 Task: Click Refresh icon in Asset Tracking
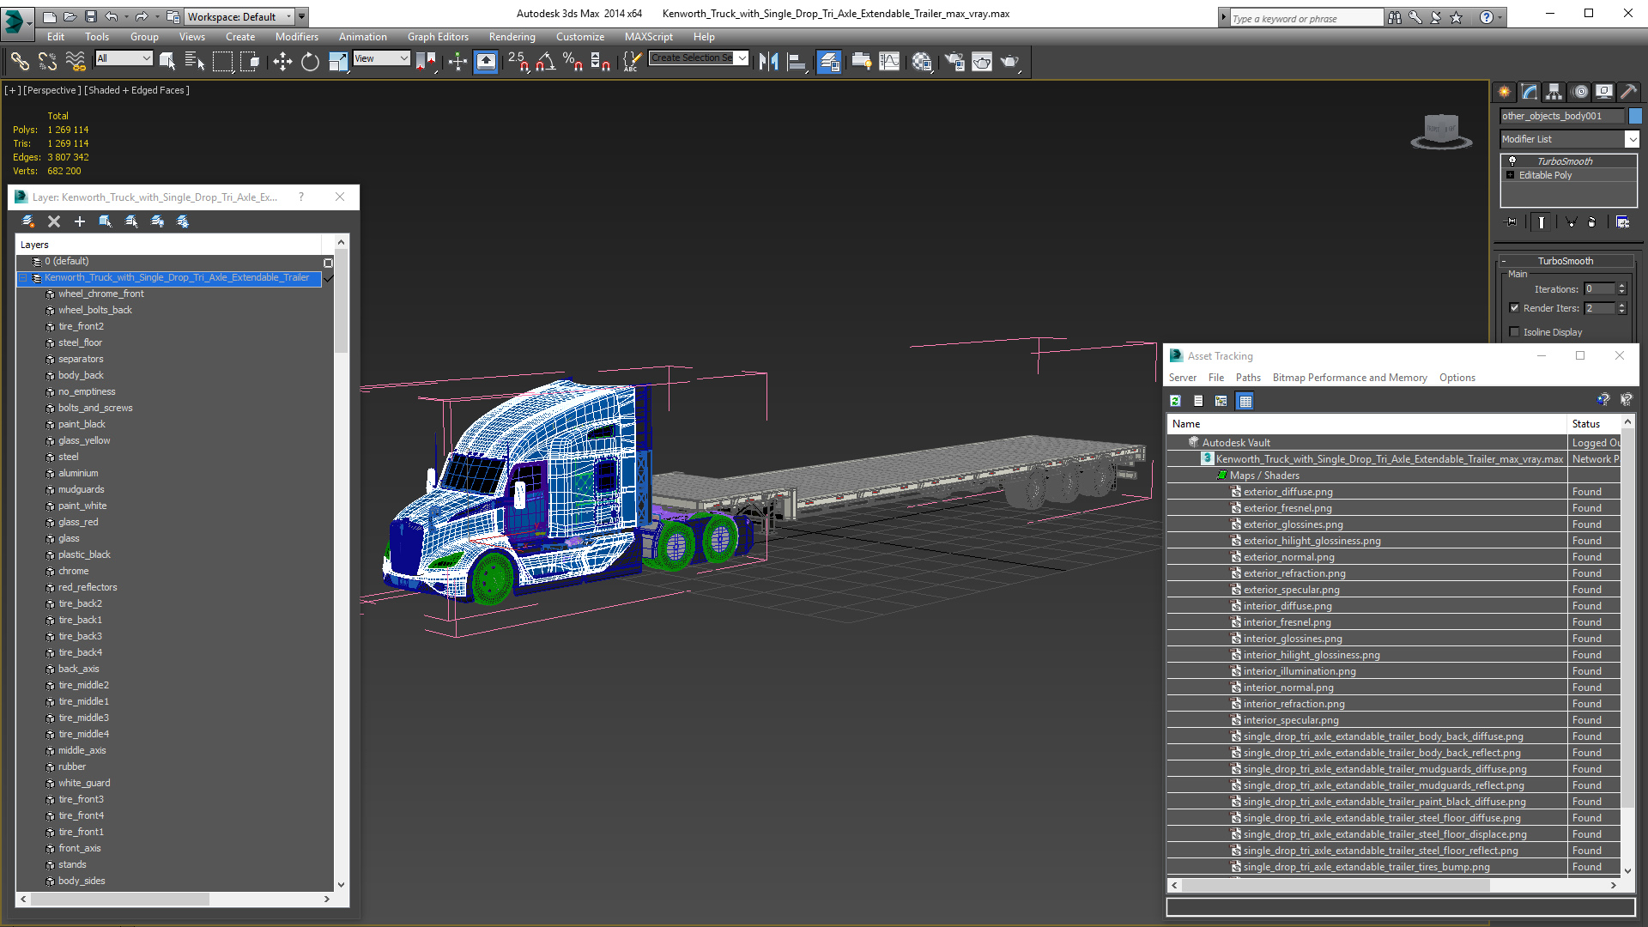[1175, 401]
